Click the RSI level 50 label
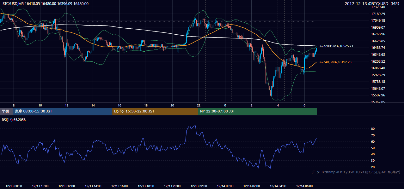The height and width of the screenshot is (189, 404). tap(373, 148)
